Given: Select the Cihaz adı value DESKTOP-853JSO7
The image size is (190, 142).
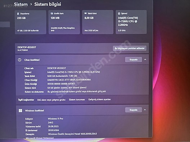Looking at the screenshot, I should pyautogui.click(x=56, y=68).
